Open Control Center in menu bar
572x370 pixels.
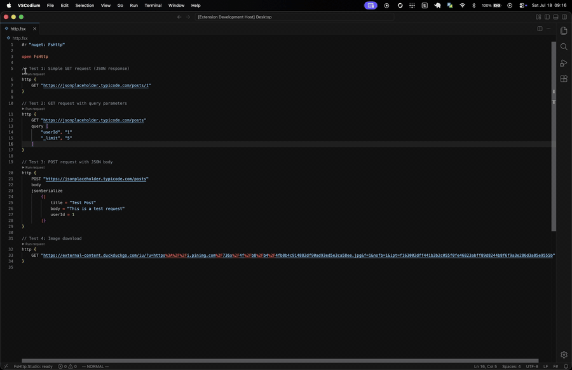[x=523, y=6]
